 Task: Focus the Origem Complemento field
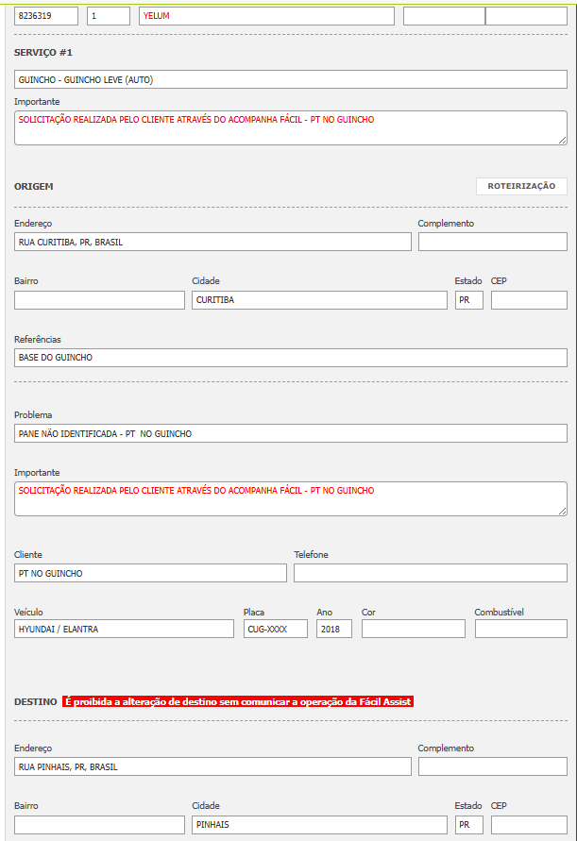pos(492,242)
